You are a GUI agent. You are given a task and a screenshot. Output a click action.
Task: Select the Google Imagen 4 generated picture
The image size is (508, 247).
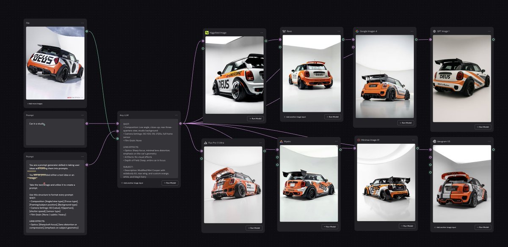[385, 76]
